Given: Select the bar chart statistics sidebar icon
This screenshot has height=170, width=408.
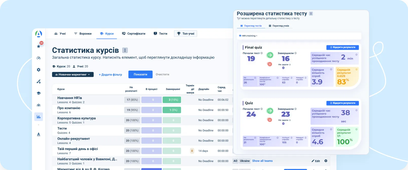Looking at the screenshot, I should pos(39,117).
